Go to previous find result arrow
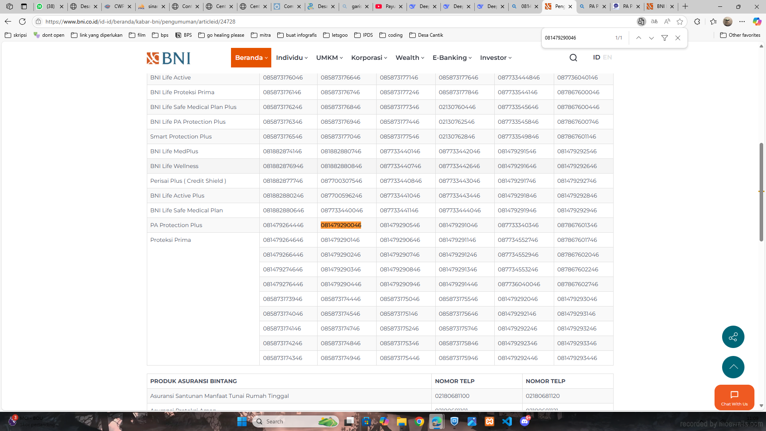This screenshot has height=431, width=766. coord(639,38)
